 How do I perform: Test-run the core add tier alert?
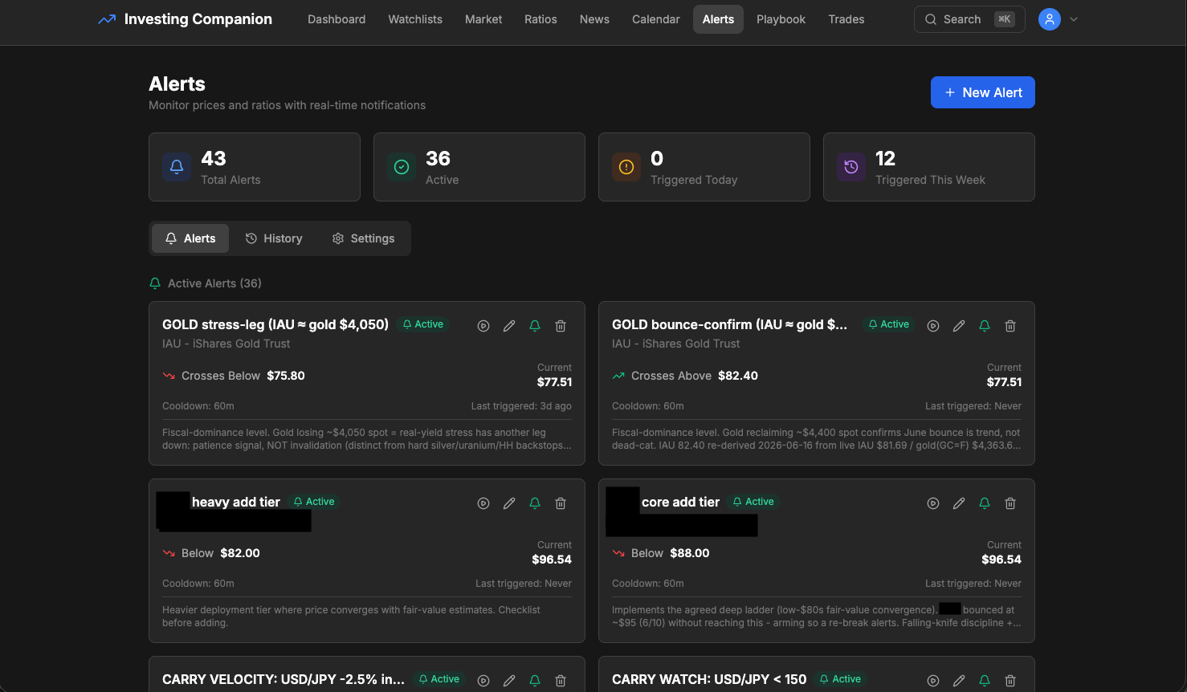click(933, 503)
